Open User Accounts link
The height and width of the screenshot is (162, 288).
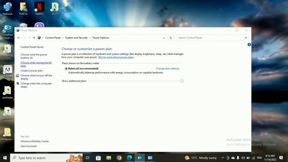29,146
